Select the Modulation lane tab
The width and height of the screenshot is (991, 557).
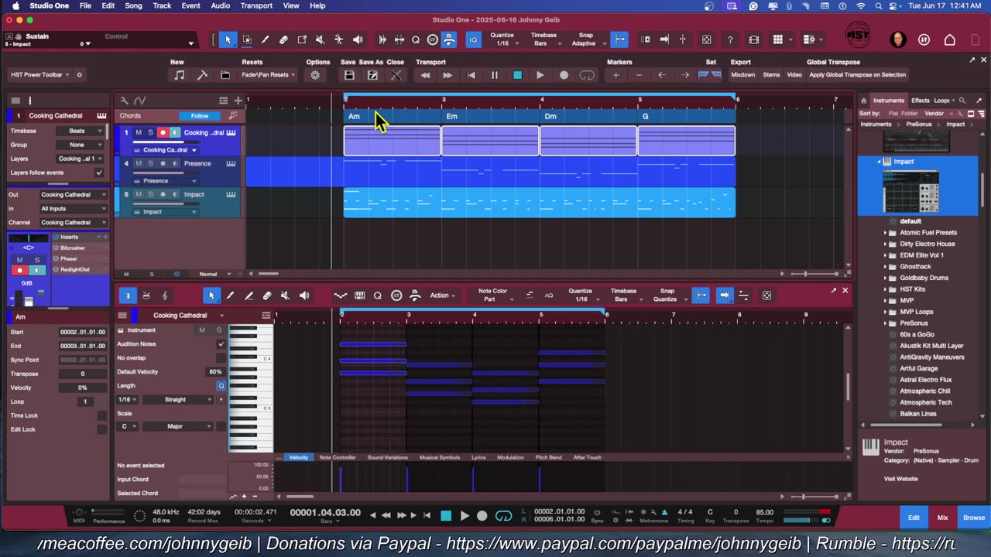coord(510,457)
